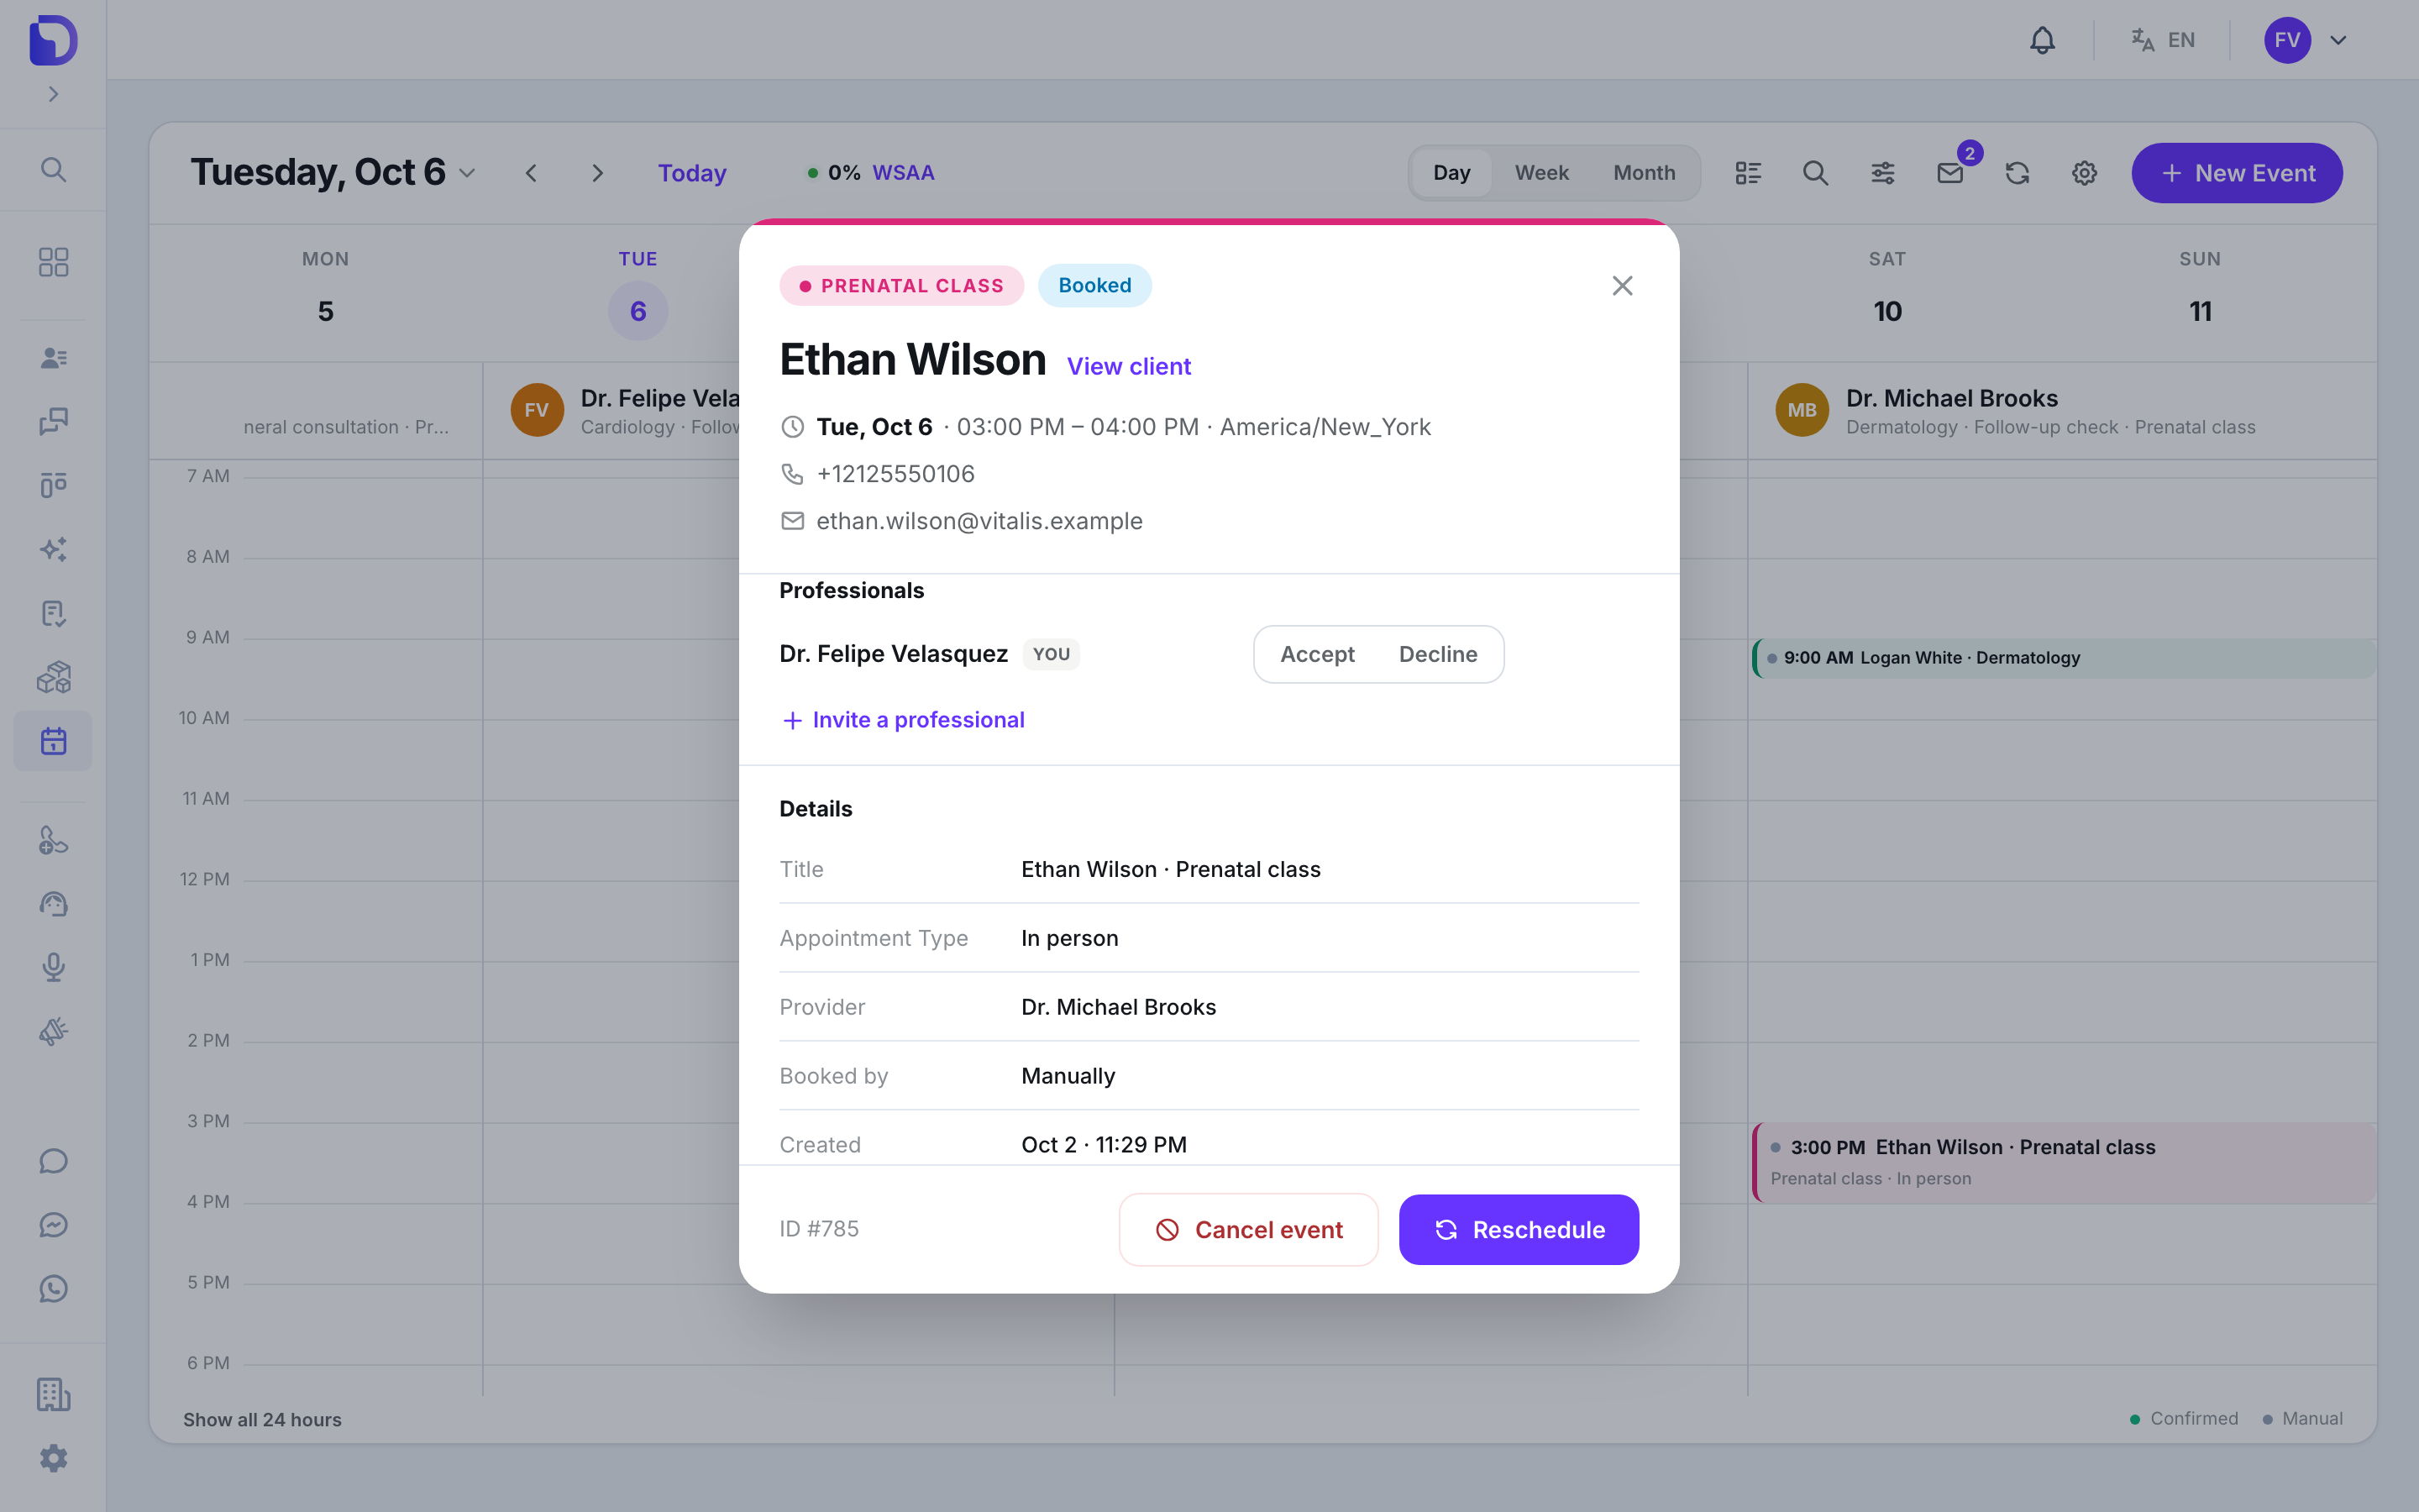The width and height of the screenshot is (2419, 1512).
Task: Click Invite a professional
Action: [903, 720]
